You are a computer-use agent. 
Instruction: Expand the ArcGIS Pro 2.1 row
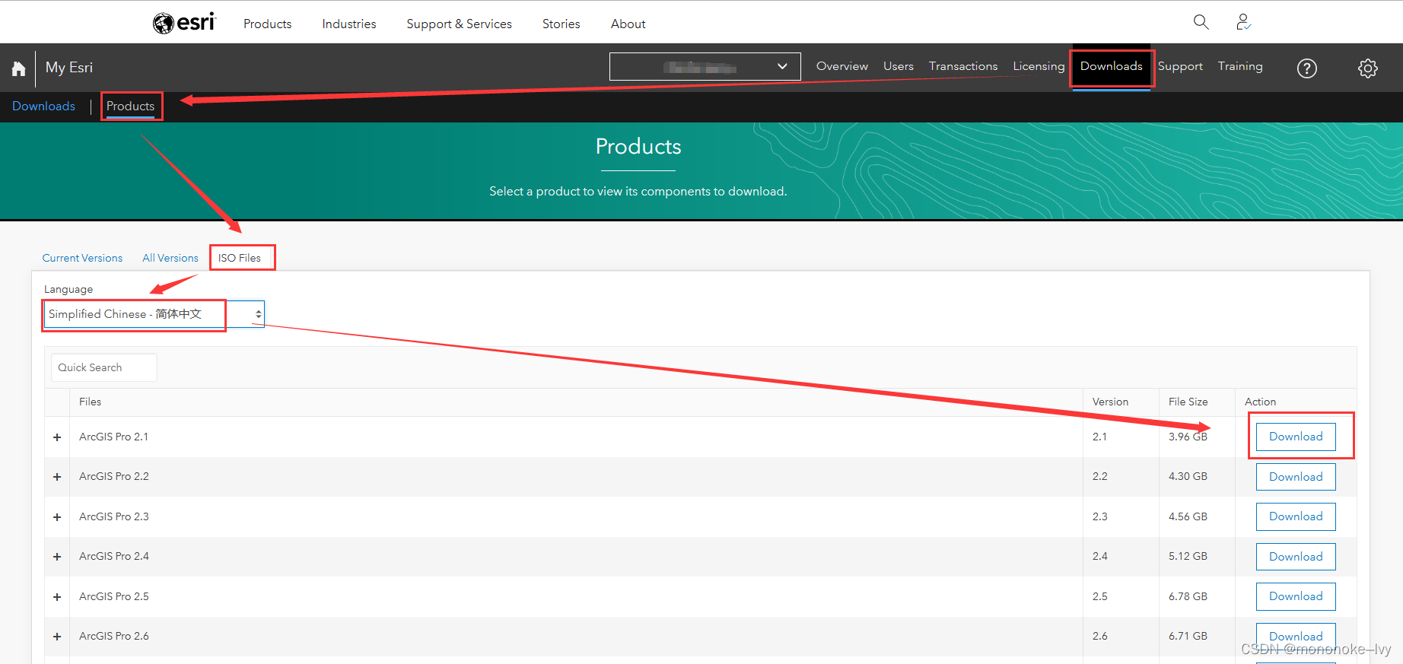[x=57, y=437]
